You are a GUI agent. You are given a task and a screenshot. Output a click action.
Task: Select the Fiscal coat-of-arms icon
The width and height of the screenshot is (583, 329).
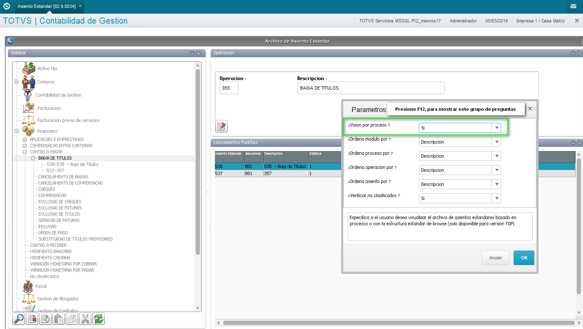[29, 286]
